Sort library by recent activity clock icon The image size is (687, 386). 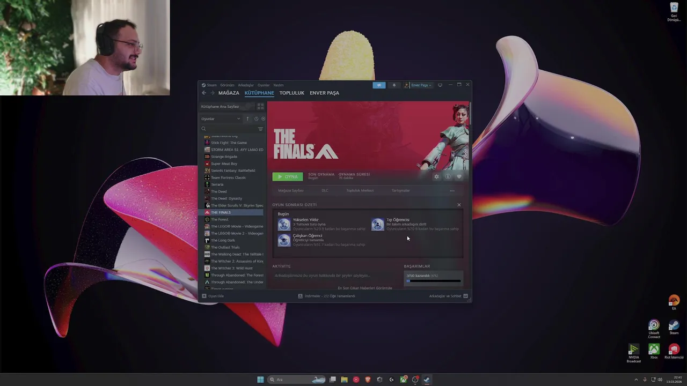[x=256, y=118]
